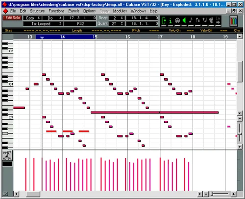The height and width of the screenshot is (199, 245).
Task: Click the horizontal scrollbar right arrow
Action: [x=200, y=194]
